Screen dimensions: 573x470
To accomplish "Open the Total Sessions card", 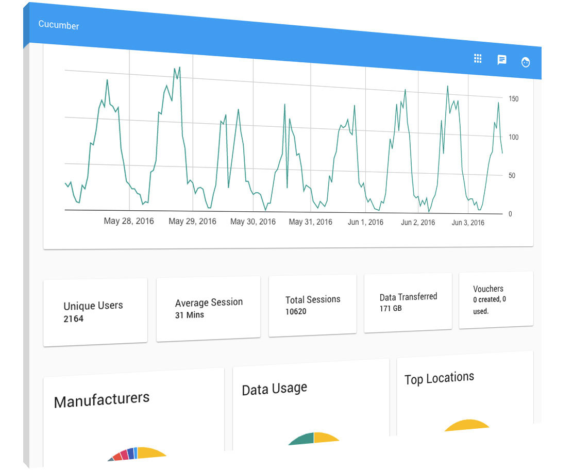I will 312,306.
